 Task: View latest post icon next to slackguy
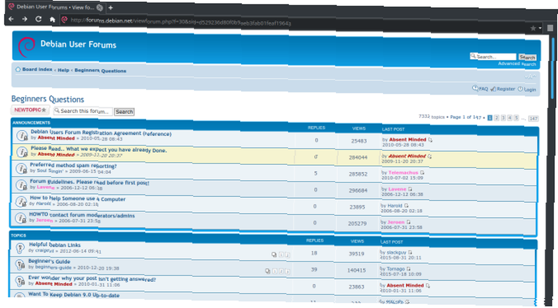[410, 252]
